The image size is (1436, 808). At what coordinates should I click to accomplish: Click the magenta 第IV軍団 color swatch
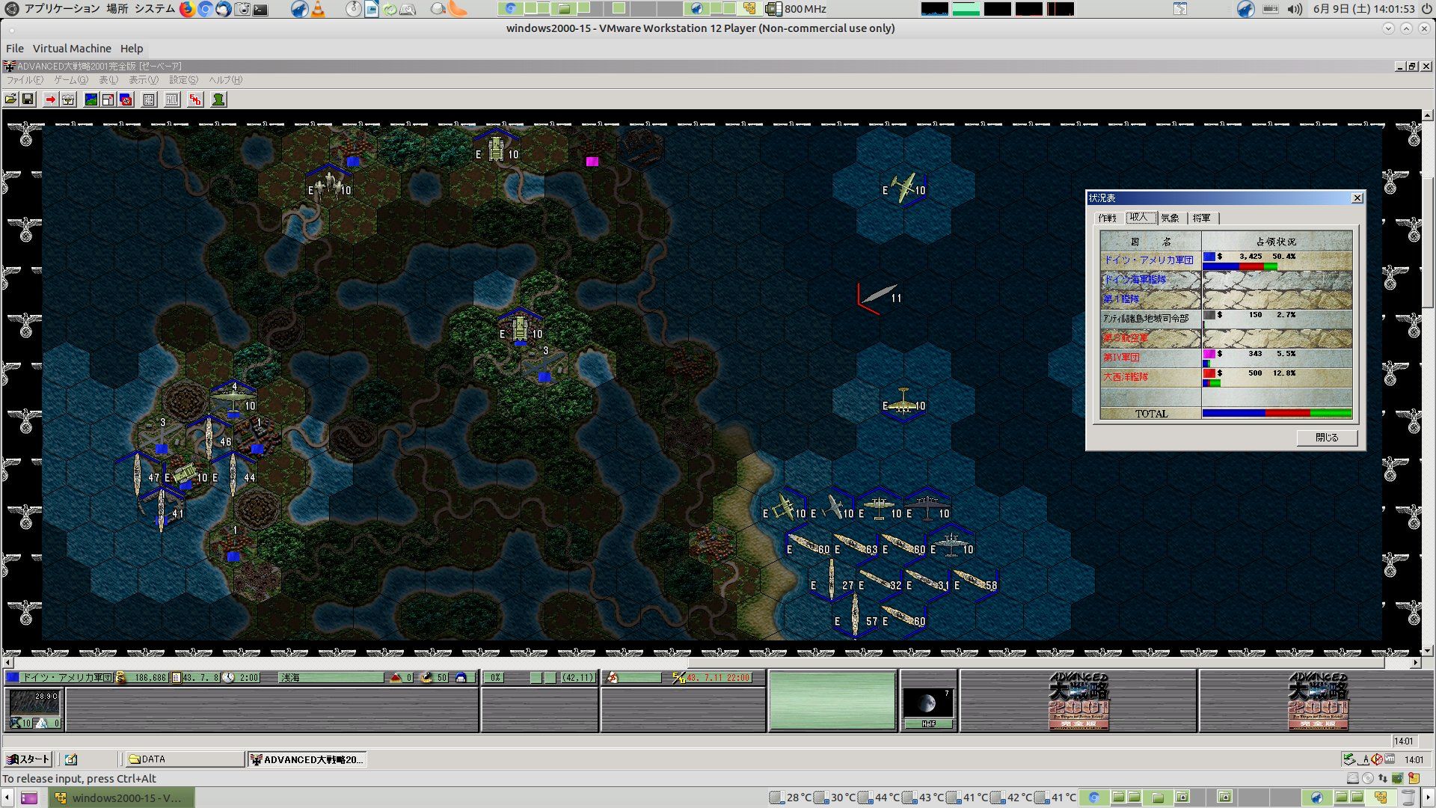tap(1209, 354)
